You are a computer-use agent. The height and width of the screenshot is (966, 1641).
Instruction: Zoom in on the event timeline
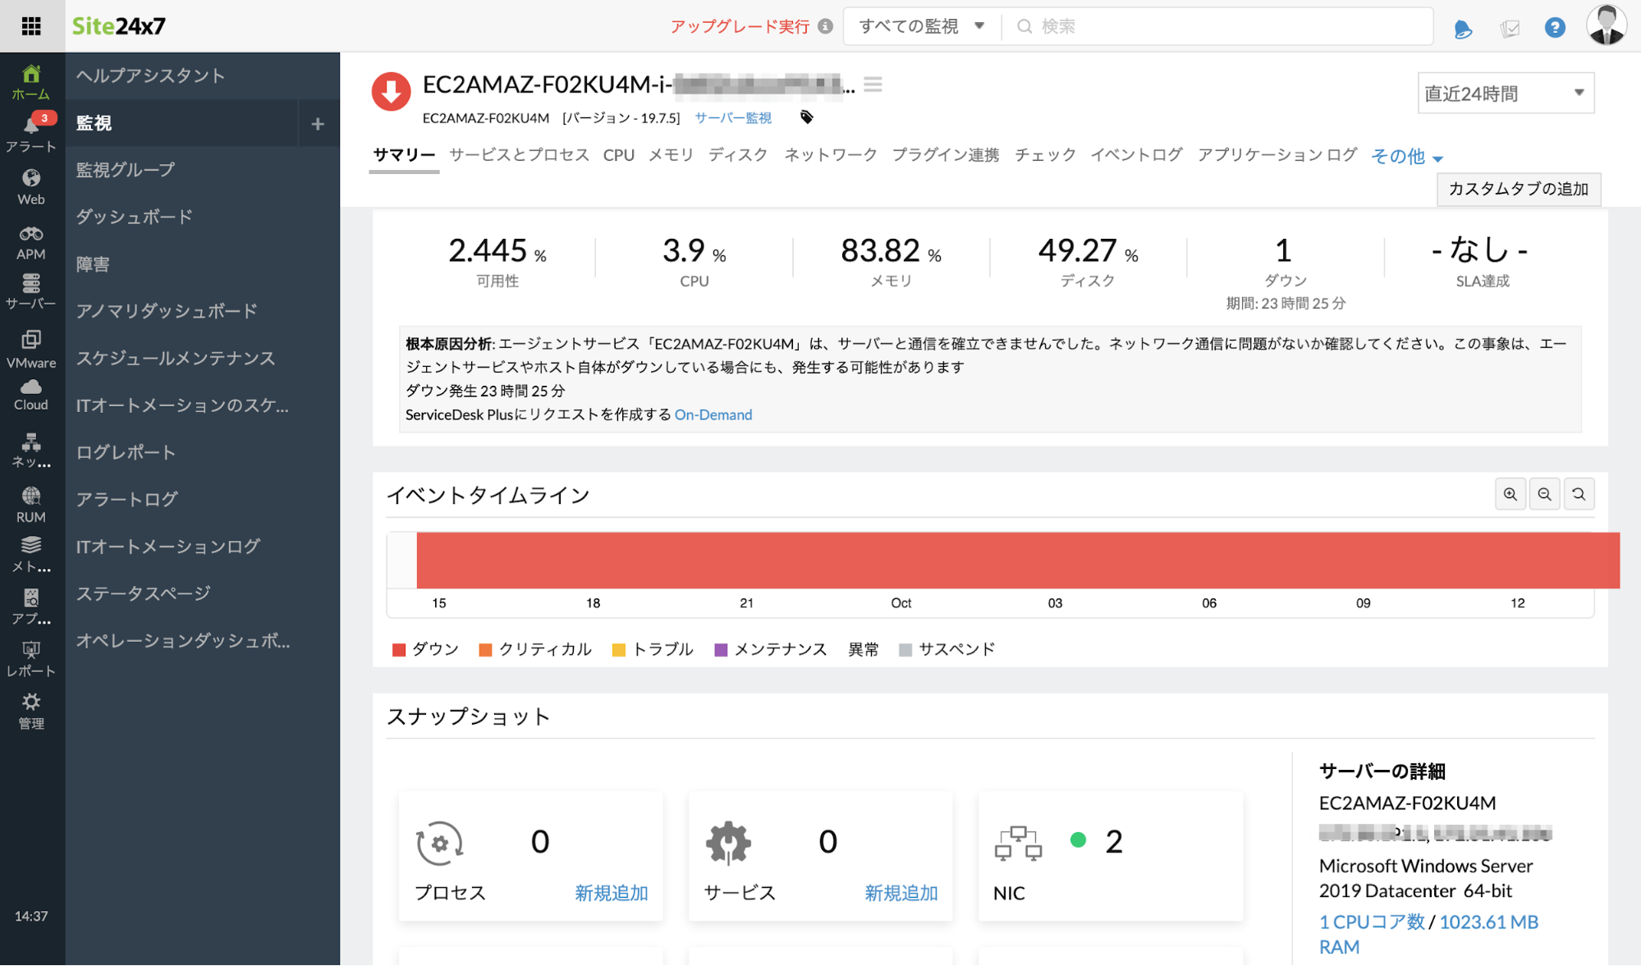pyautogui.click(x=1510, y=494)
